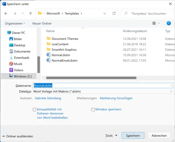This screenshot has width=175, height=142.
Task: Open the Document Themes folder
Action: click(65, 39)
